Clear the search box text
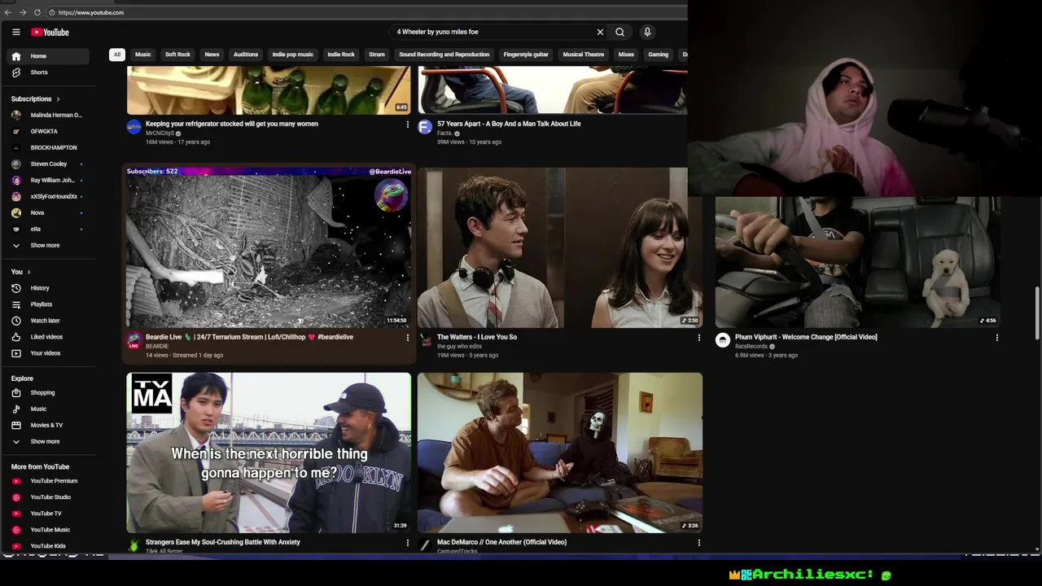The image size is (1042, 586). tap(600, 32)
